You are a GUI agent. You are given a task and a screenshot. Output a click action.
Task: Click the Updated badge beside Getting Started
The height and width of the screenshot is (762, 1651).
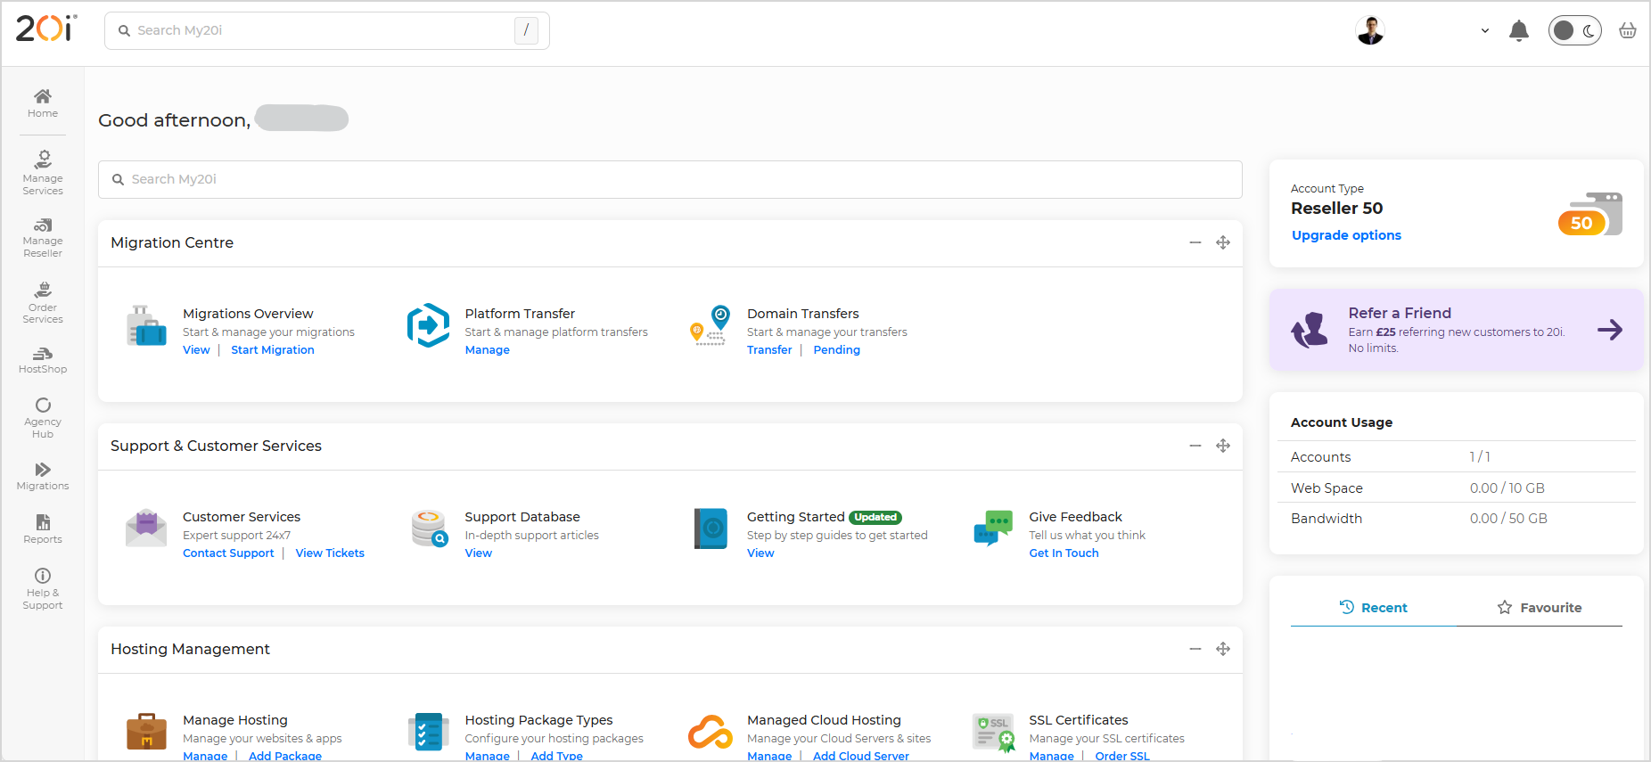[x=875, y=517]
